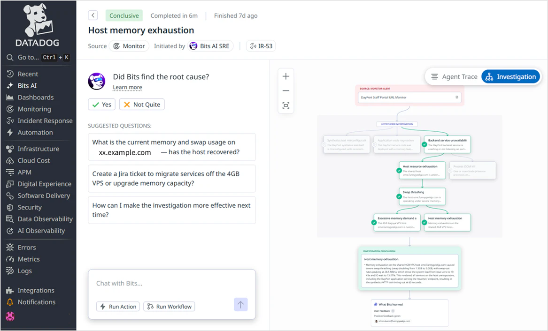Screen dimensions: 548x331
Task: Open Automation in the sidebar
Action: pos(35,133)
